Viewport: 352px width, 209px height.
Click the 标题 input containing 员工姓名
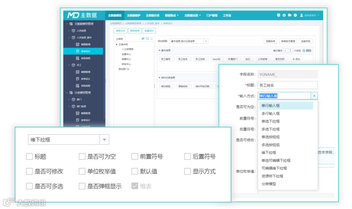(x=287, y=85)
